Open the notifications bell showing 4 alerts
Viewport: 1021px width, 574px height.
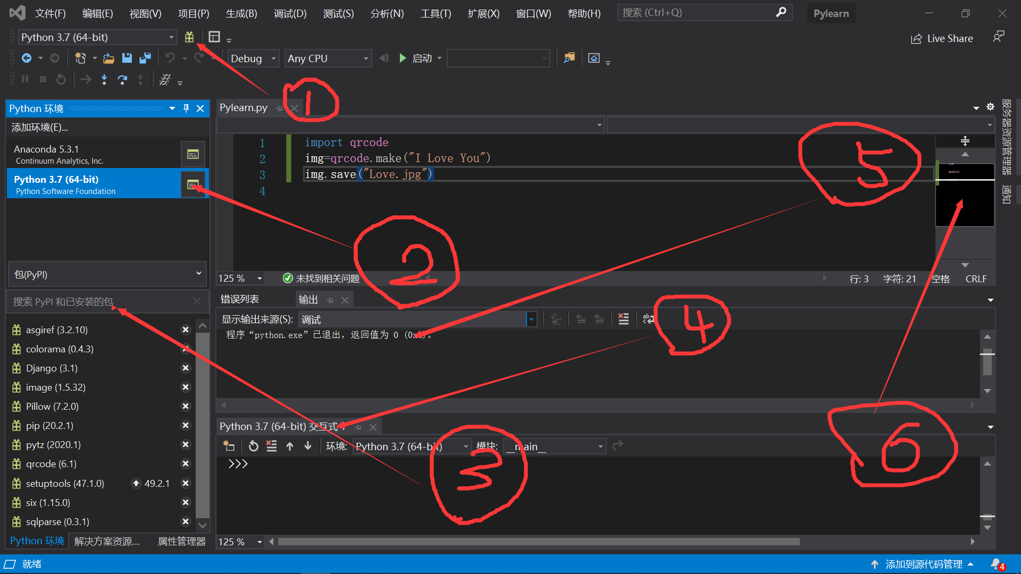[997, 564]
